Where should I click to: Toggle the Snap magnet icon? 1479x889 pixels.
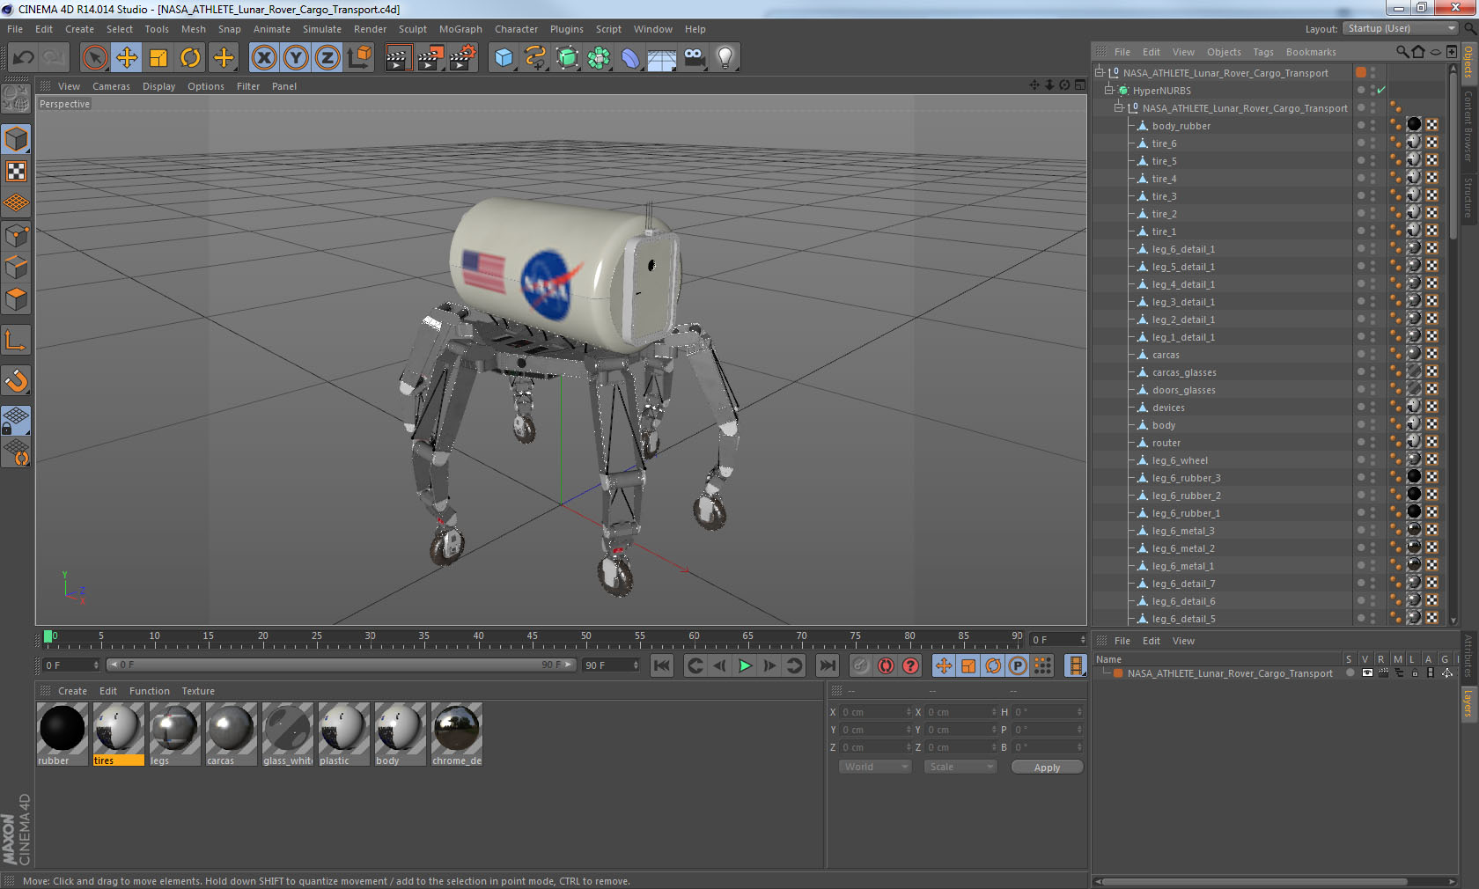pyautogui.click(x=16, y=380)
